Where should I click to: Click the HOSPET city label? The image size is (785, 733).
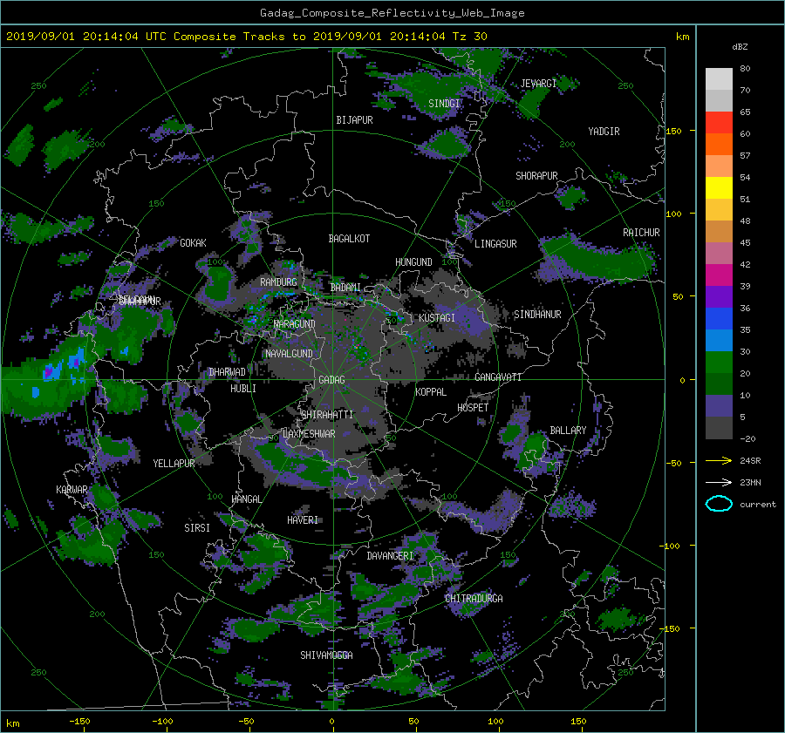pyautogui.click(x=473, y=408)
